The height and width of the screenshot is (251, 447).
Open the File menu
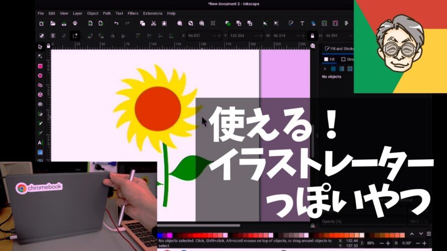pos(41,14)
